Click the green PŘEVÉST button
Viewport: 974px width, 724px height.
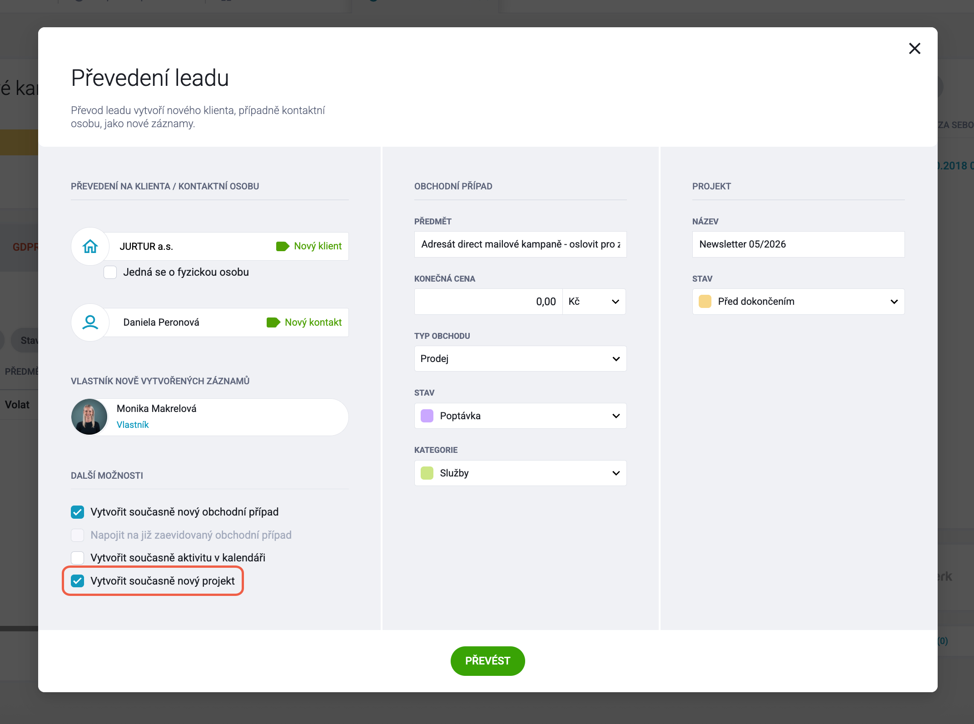488,661
